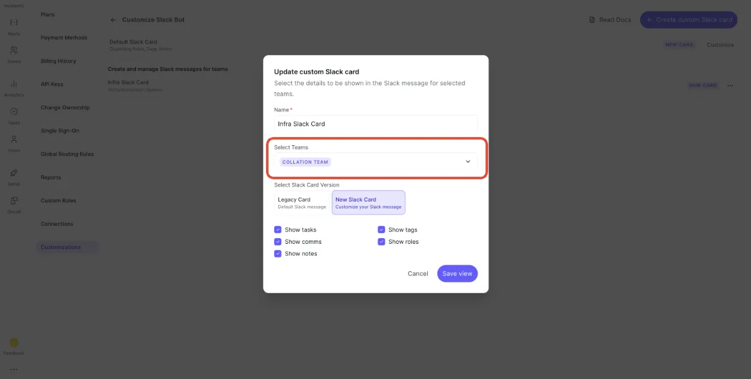Toggle the Show tags checkbox
Screen dimensions: 751x379
(x=381, y=230)
